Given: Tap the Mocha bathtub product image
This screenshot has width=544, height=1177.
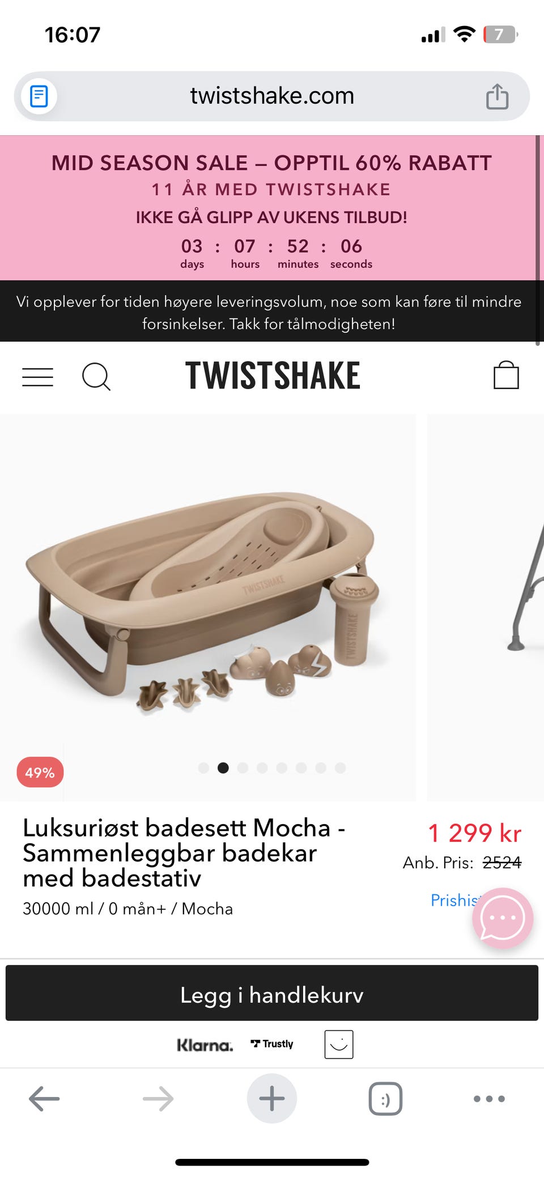Looking at the screenshot, I should (208, 607).
